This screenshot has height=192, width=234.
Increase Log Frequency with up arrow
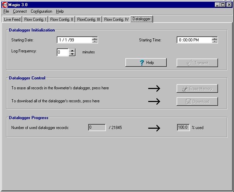(x=72, y=51)
